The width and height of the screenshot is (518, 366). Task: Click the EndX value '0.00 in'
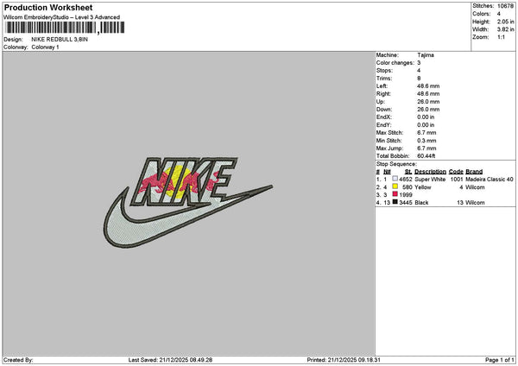(426, 117)
